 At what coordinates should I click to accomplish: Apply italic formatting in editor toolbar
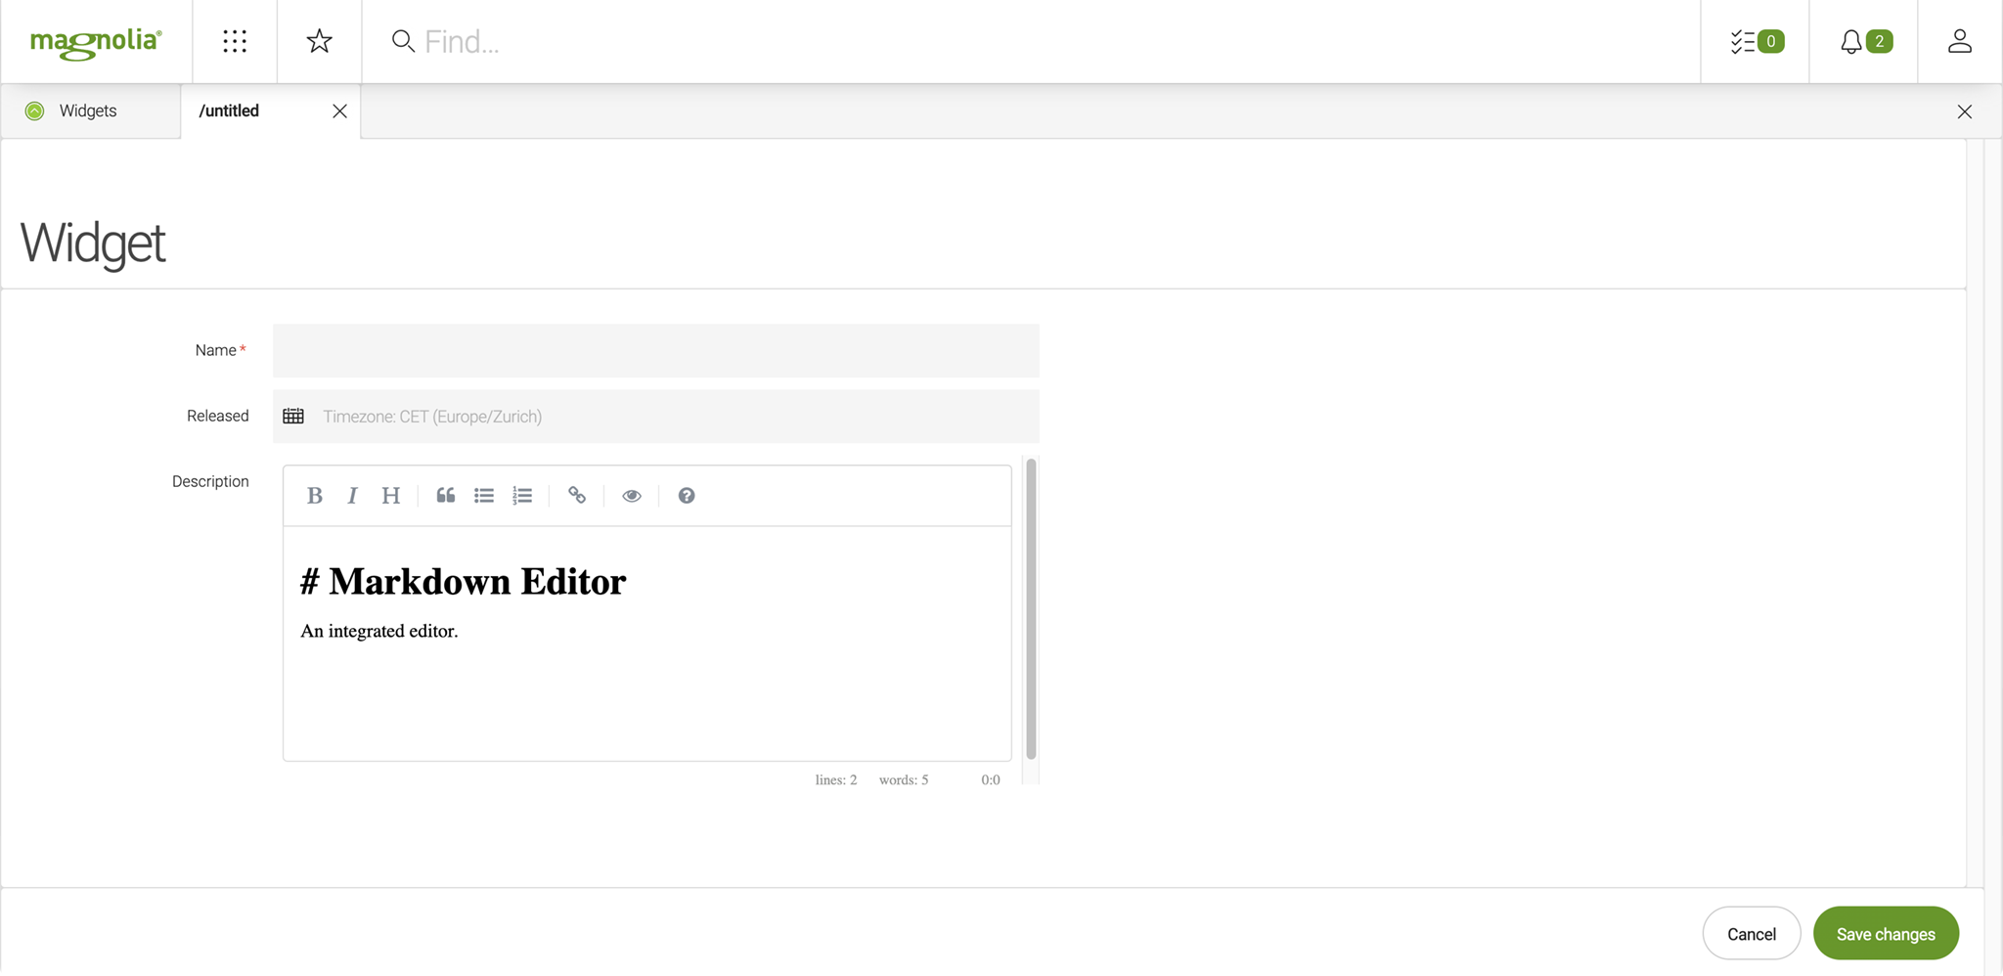click(352, 496)
